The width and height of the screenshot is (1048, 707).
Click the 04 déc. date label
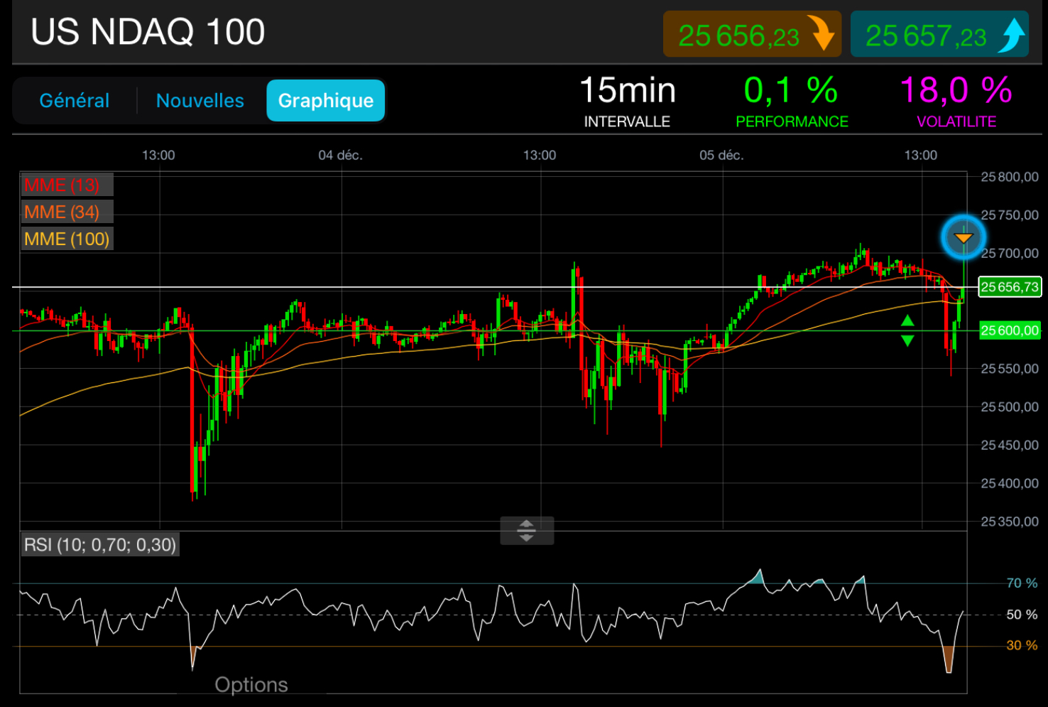tap(340, 155)
